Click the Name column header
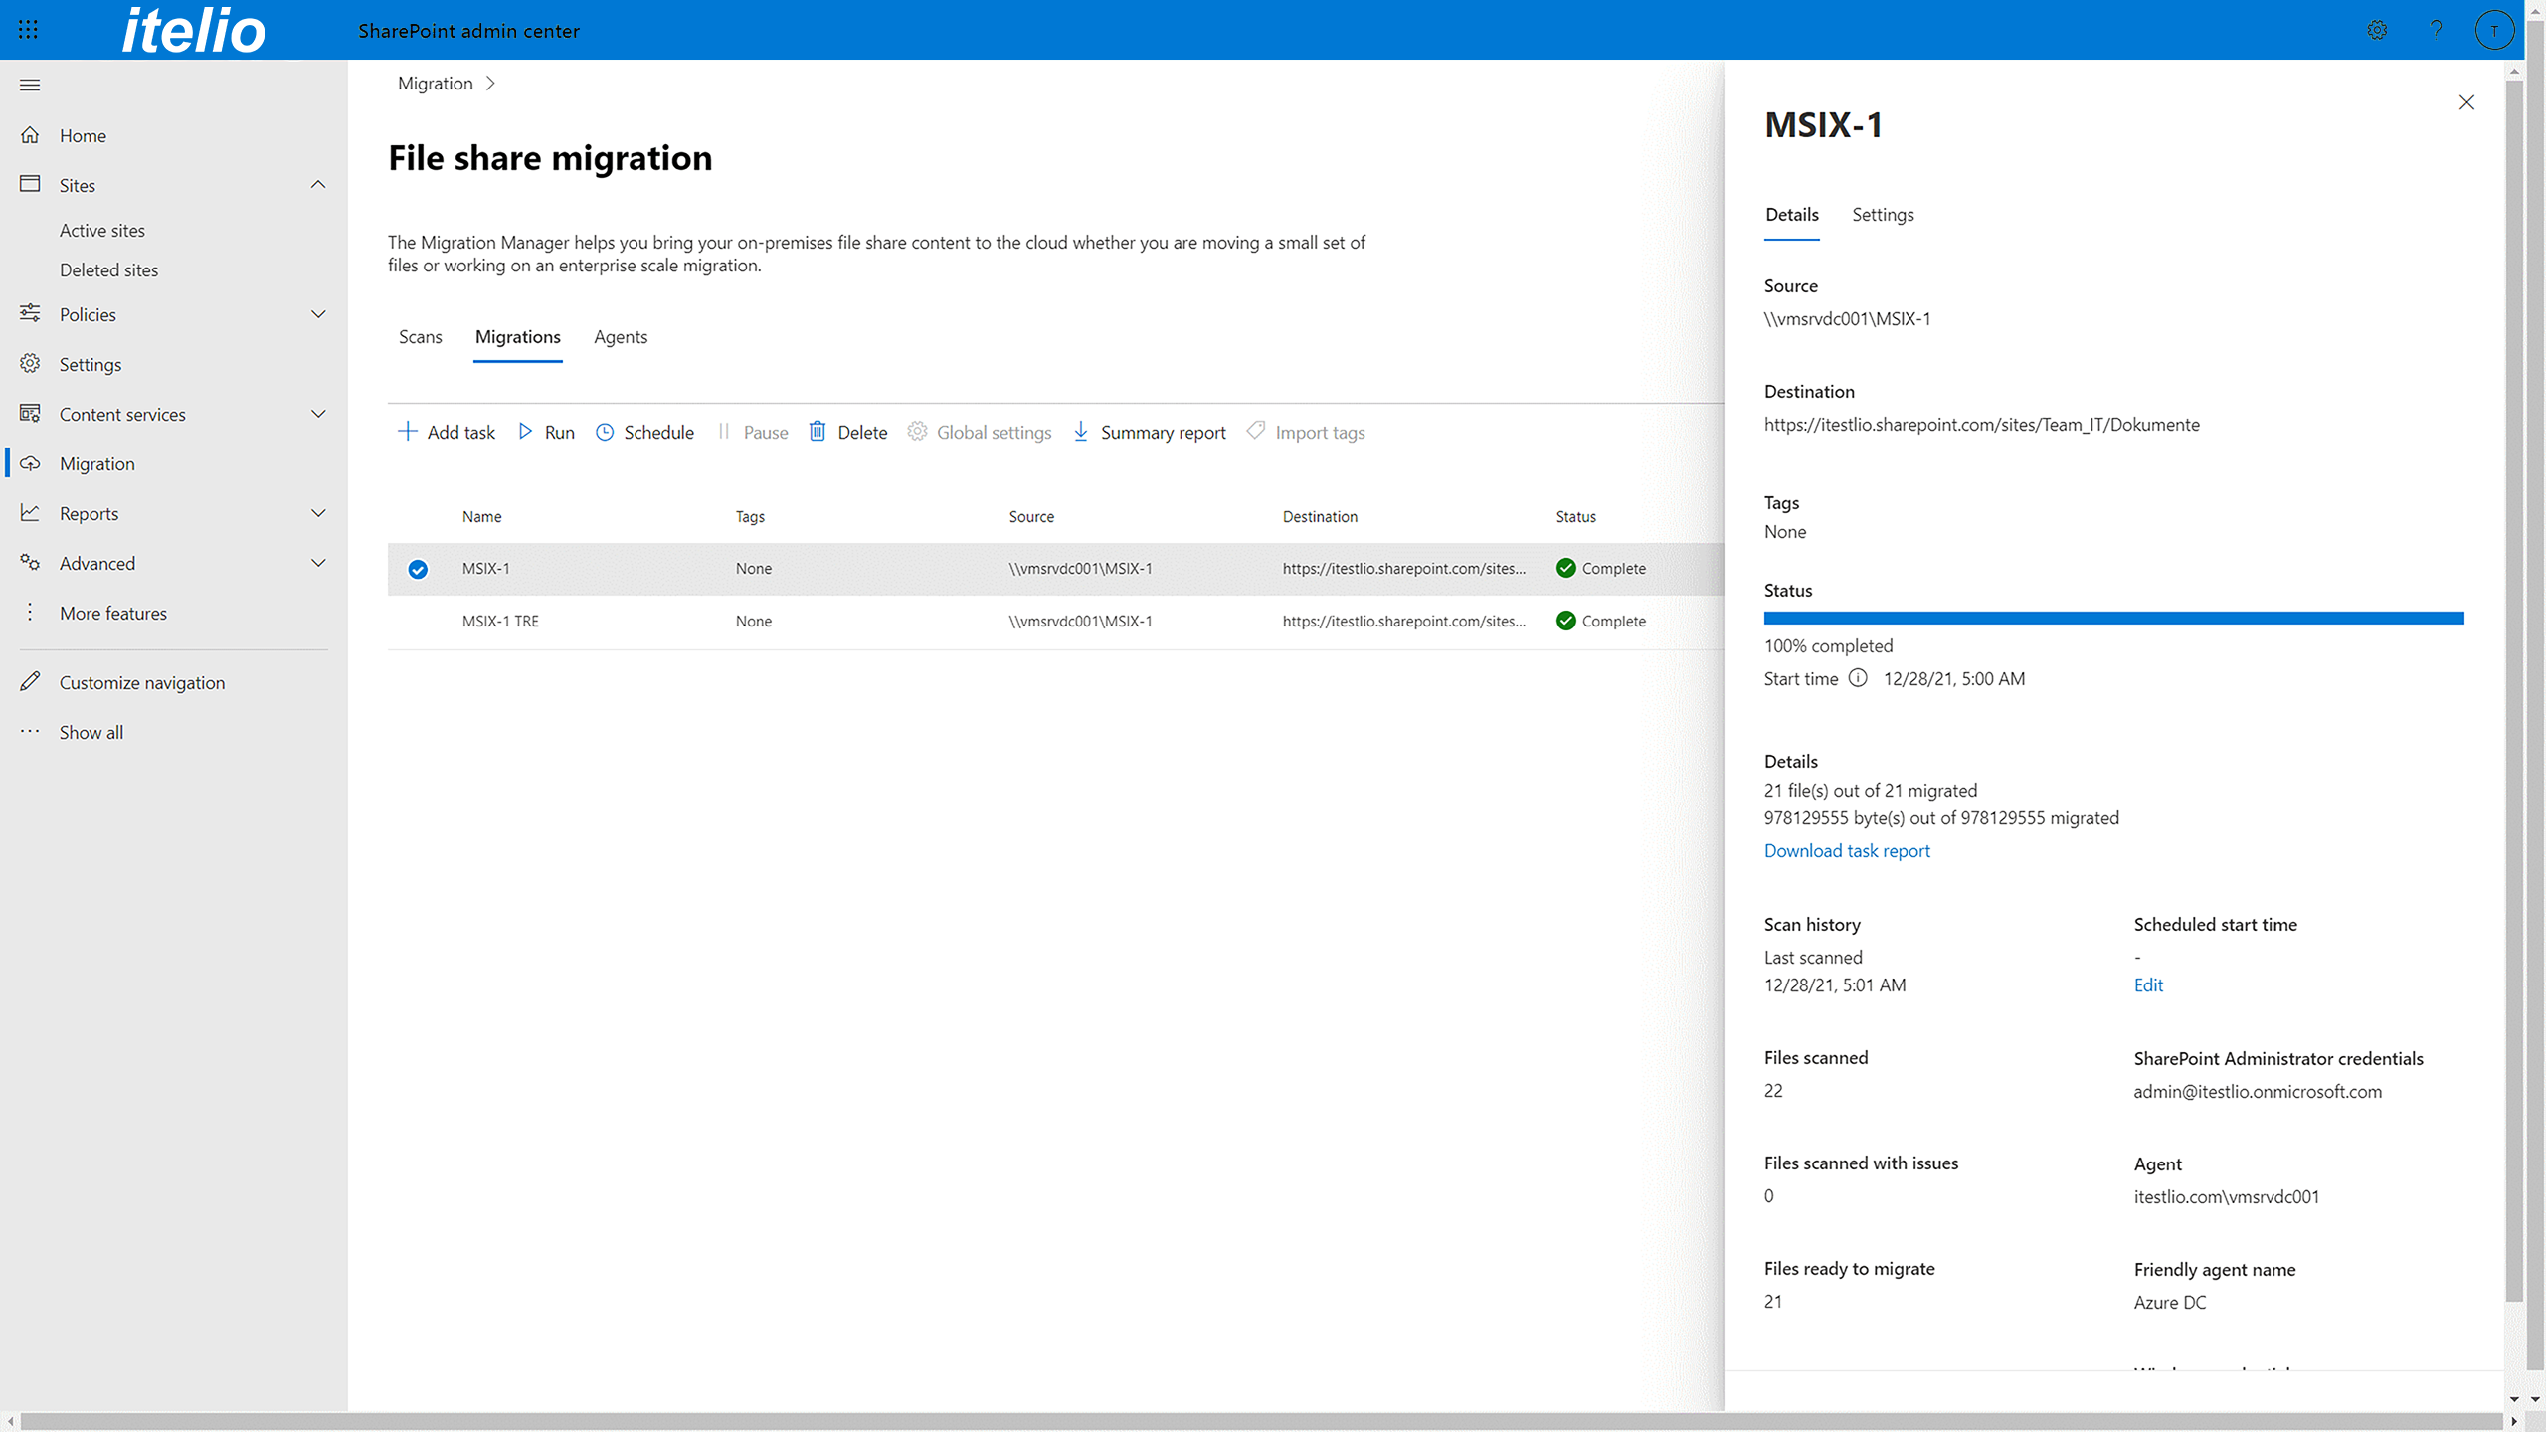 (481, 516)
